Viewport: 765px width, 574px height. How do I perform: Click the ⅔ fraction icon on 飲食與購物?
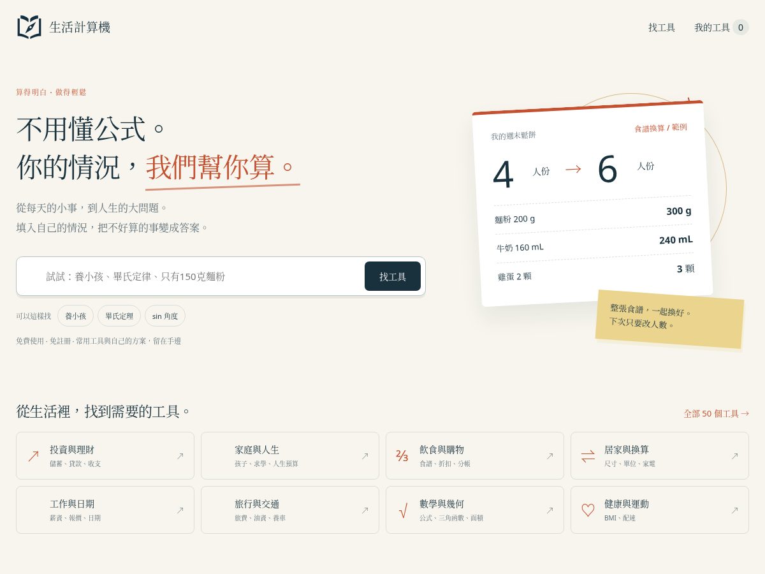pyautogui.click(x=402, y=456)
